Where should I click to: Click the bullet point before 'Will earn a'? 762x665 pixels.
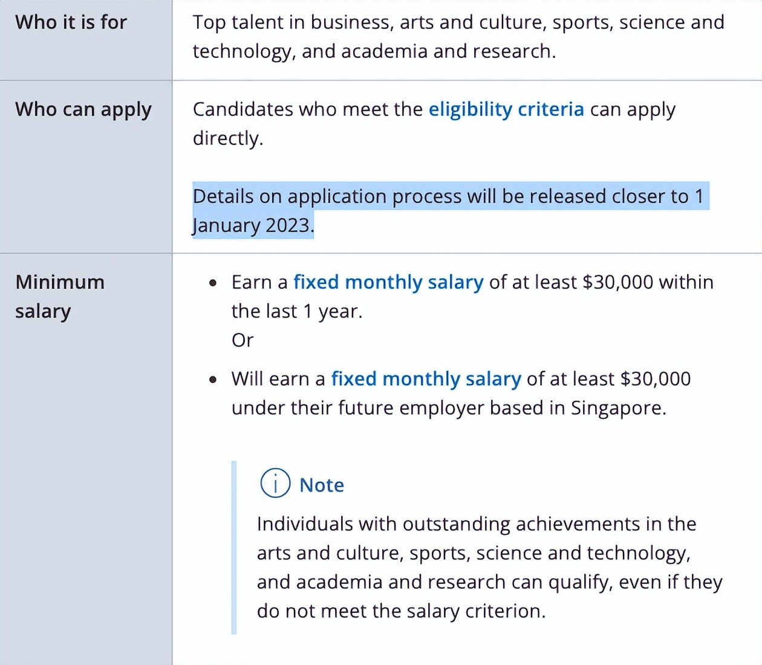tap(213, 380)
